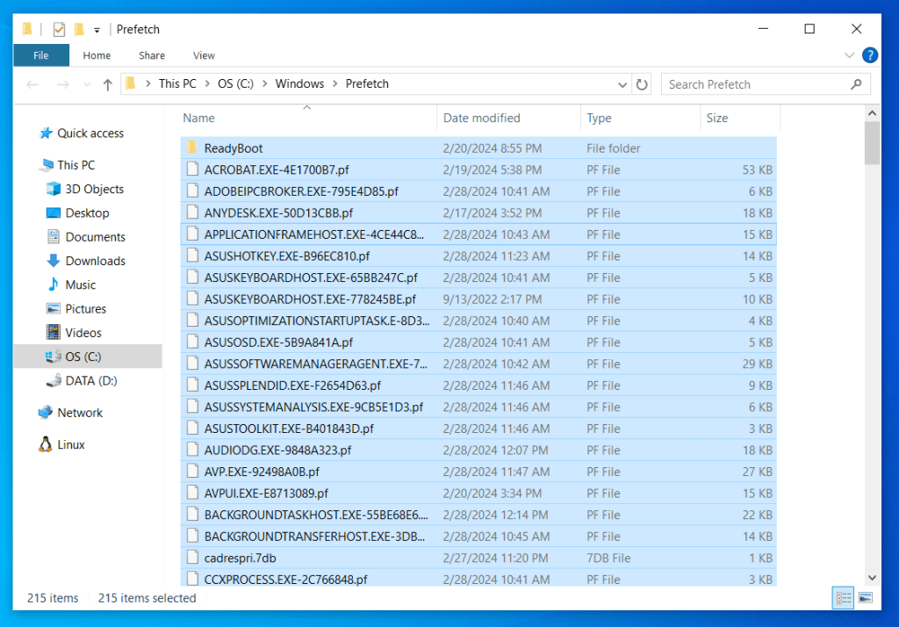Select OS (C:) drive in navigation pane
The width and height of the screenshot is (899, 627).
click(x=83, y=357)
